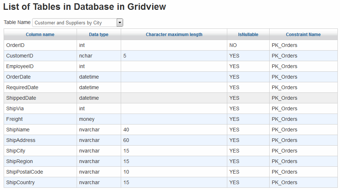Sort by IsNullable header
The height and width of the screenshot is (190, 340).
point(248,35)
